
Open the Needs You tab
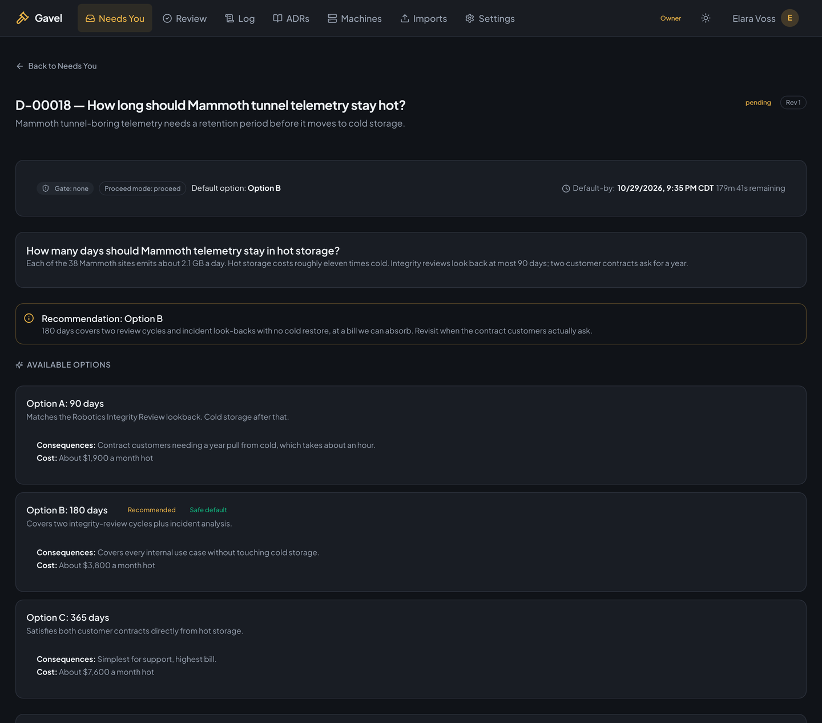[x=115, y=18]
